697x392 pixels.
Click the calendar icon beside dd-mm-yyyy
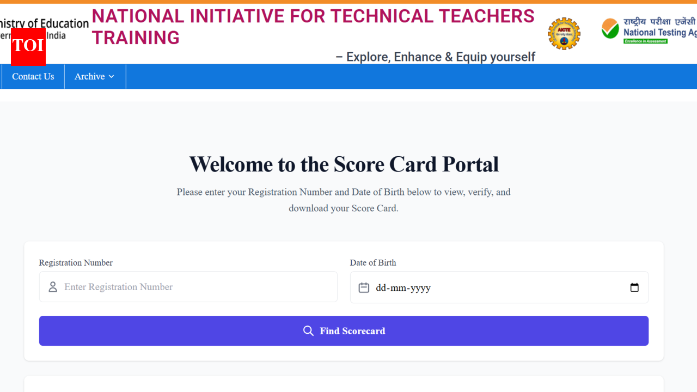coord(364,287)
